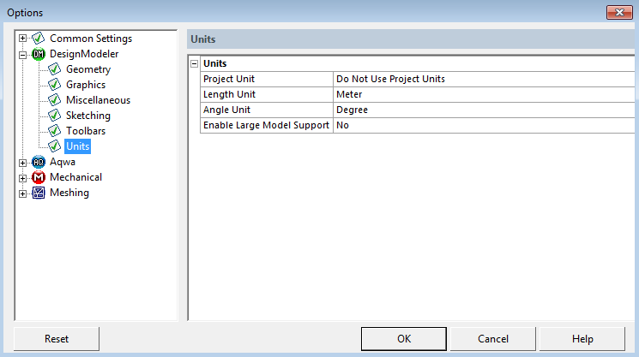This screenshot has width=639, height=357.
Task: Click the Geometry checkmark icon
Action: point(55,69)
